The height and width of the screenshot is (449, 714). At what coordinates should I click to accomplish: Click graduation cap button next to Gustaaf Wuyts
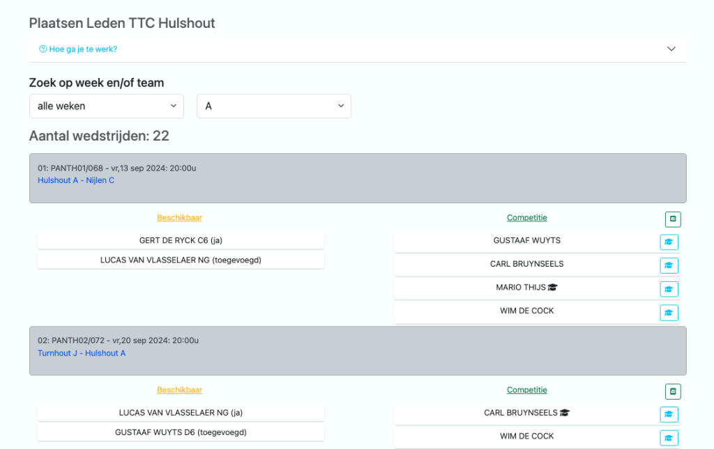pyautogui.click(x=669, y=242)
